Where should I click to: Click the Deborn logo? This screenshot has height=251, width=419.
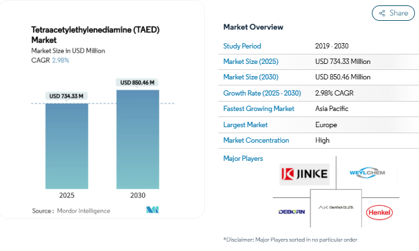tap(292, 212)
